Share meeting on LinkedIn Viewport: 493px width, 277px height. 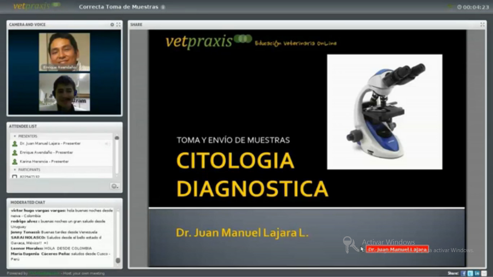(477, 273)
